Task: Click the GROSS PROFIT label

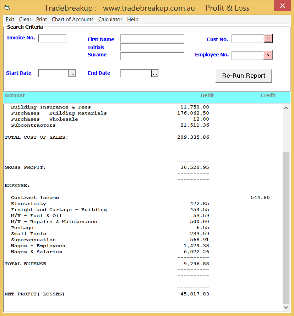Action: [x=25, y=167]
